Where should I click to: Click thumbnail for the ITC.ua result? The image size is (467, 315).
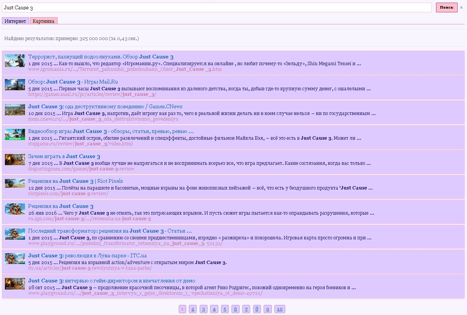coord(15,258)
